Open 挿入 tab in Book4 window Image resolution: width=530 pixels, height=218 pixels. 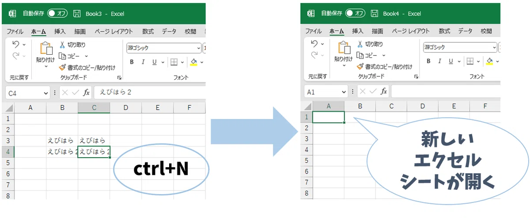(x=358, y=31)
